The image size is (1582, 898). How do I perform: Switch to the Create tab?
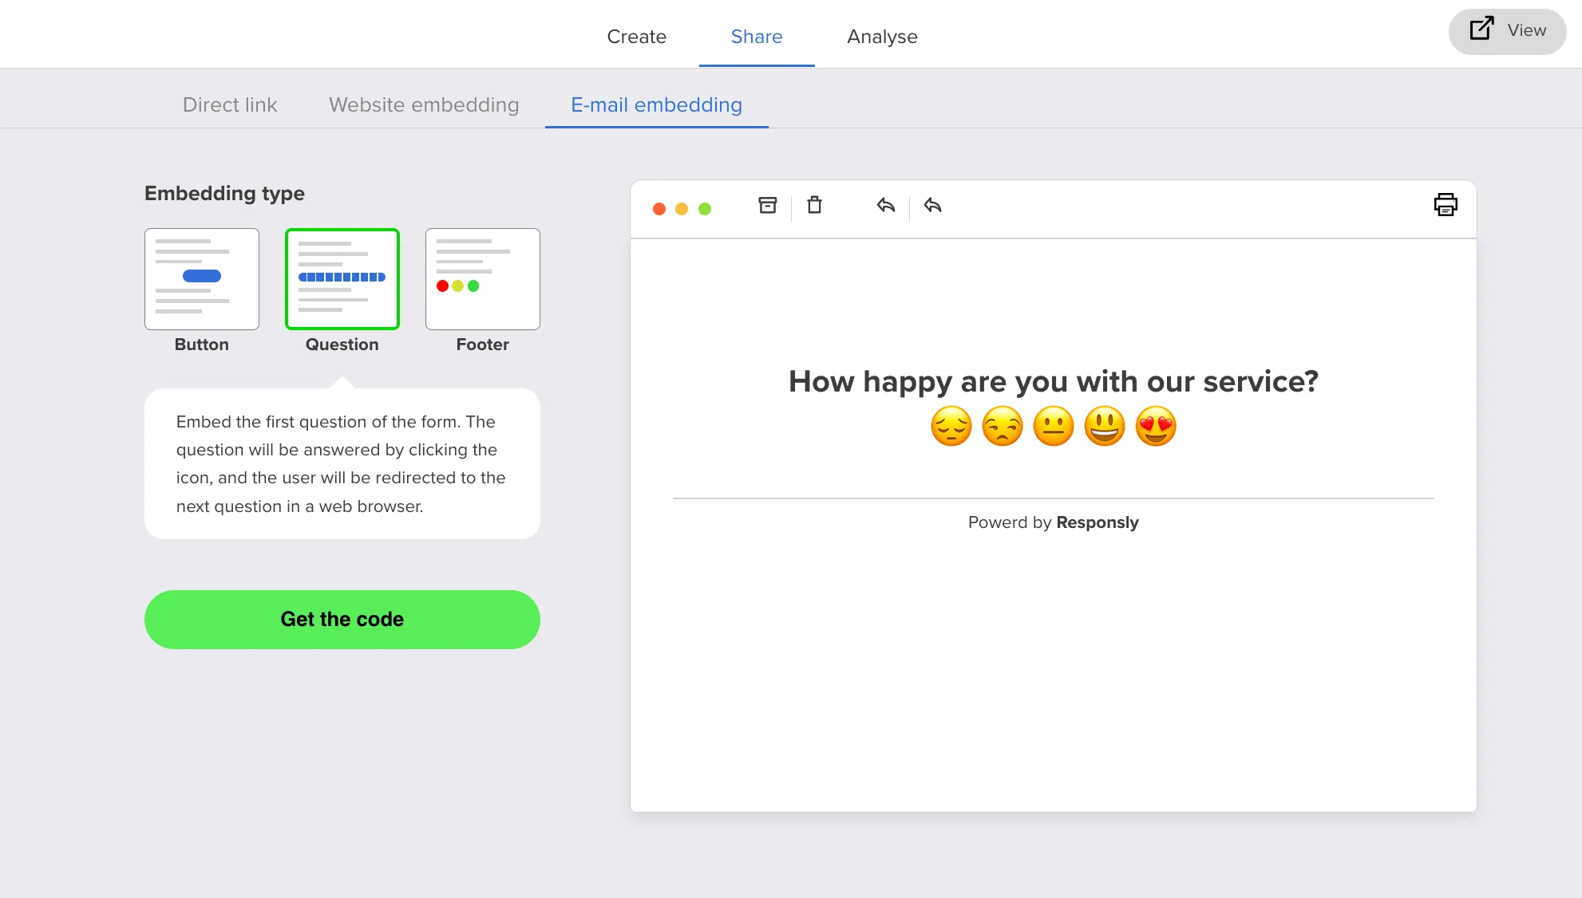[x=636, y=37]
